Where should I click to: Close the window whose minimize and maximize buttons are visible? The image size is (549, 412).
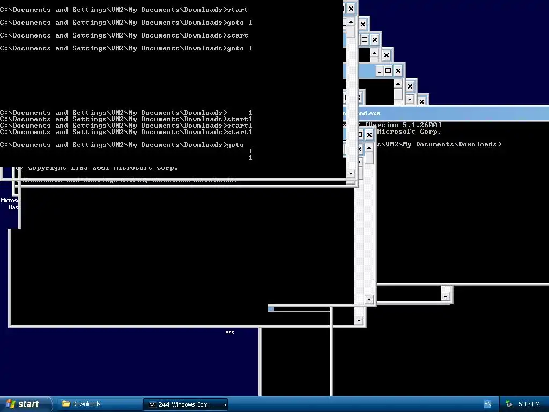[398, 71]
